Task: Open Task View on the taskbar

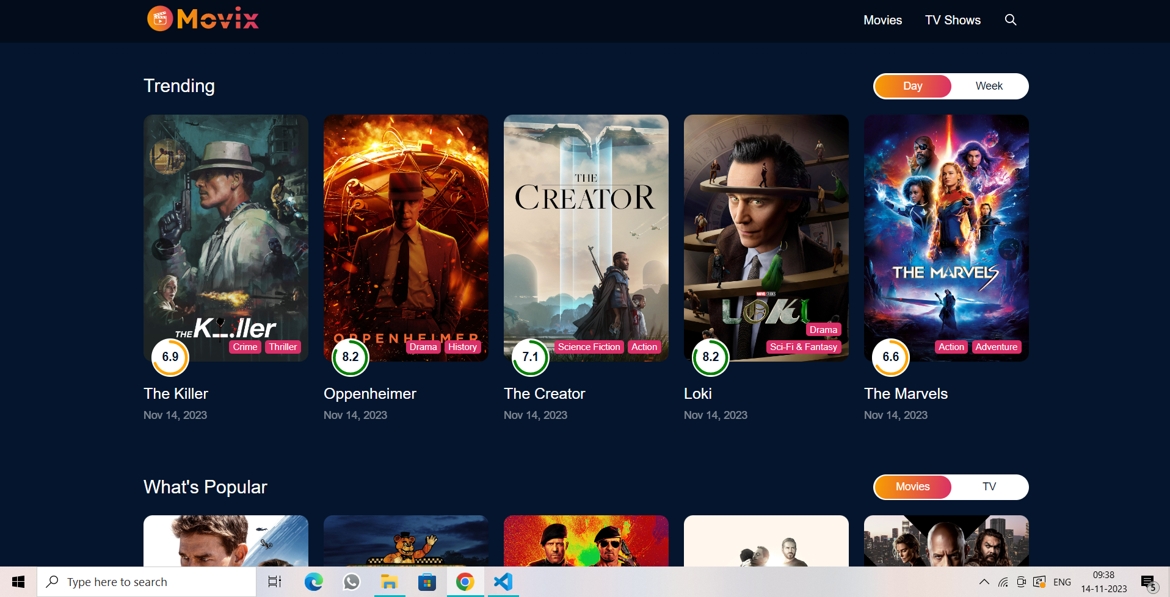Action: click(275, 582)
